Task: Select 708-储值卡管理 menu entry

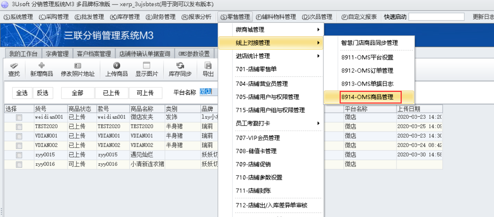Action: pos(270,151)
